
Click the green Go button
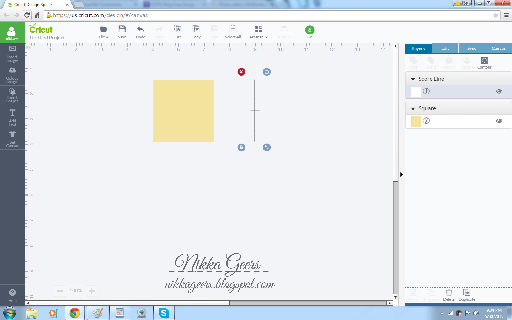click(309, 32)
